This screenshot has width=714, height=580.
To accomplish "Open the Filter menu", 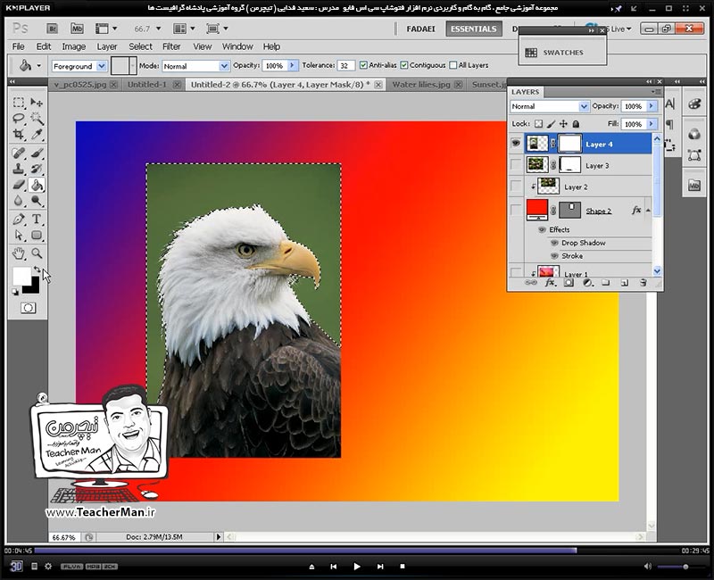I will [x=171, y=46].
